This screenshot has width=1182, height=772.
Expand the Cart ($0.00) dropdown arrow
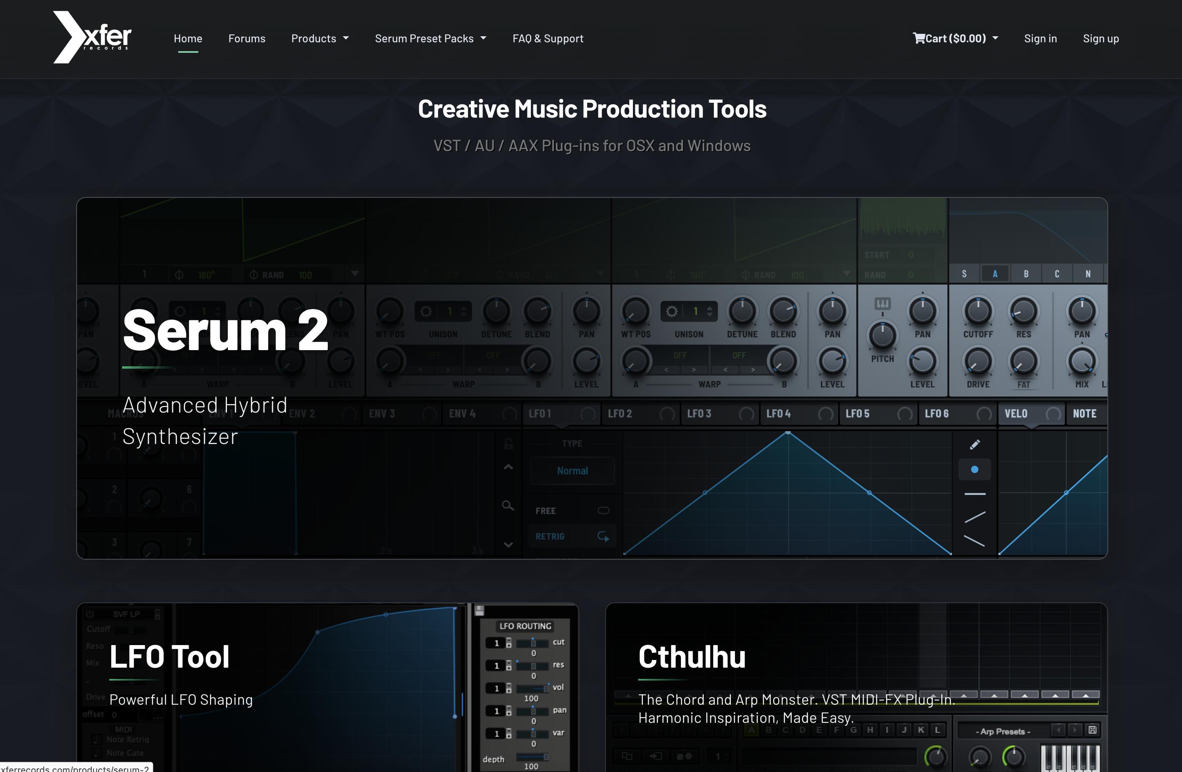pos(995,38)
